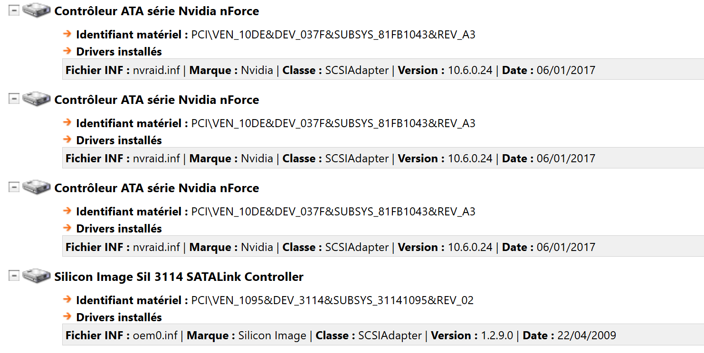Select the topmost Contrôleur ATA série Nvidia nForce title
Viewport: 704px width, 353px height.
pos(157,11)
